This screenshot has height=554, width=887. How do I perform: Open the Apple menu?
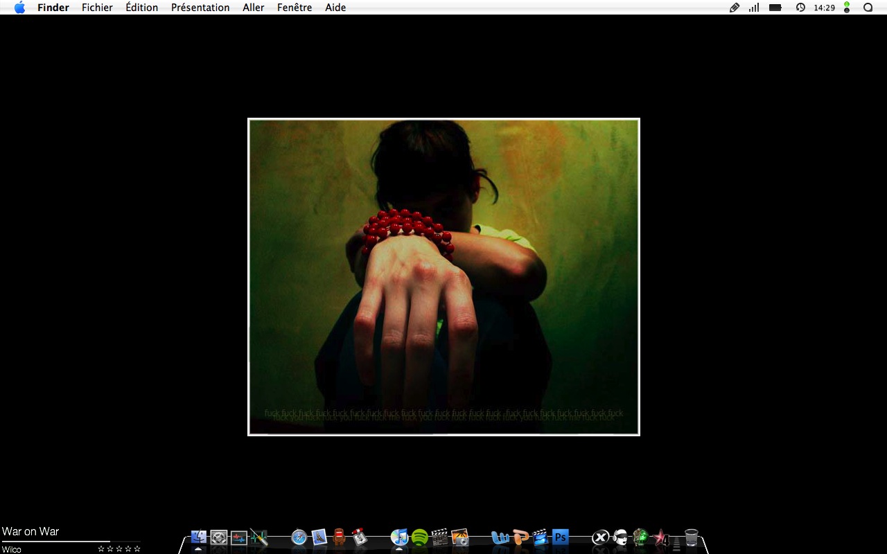click(19, 8)
